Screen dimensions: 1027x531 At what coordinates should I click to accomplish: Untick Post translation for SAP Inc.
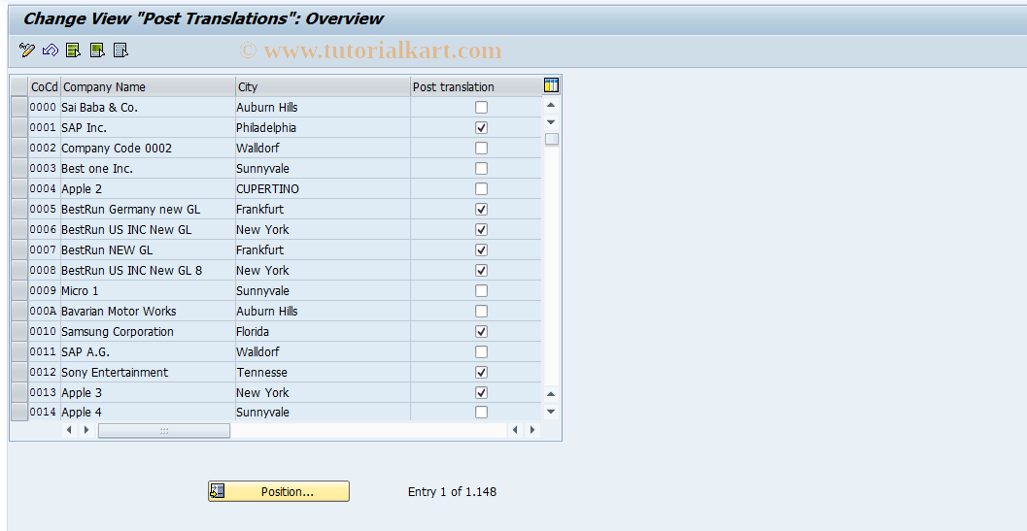tap(481, 128)
